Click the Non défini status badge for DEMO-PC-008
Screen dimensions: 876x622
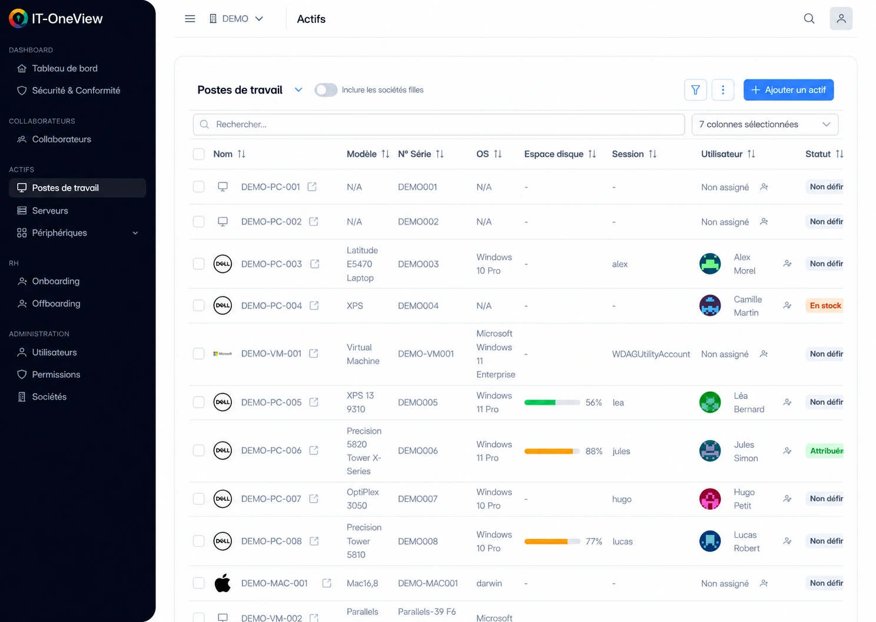[825, 541]
